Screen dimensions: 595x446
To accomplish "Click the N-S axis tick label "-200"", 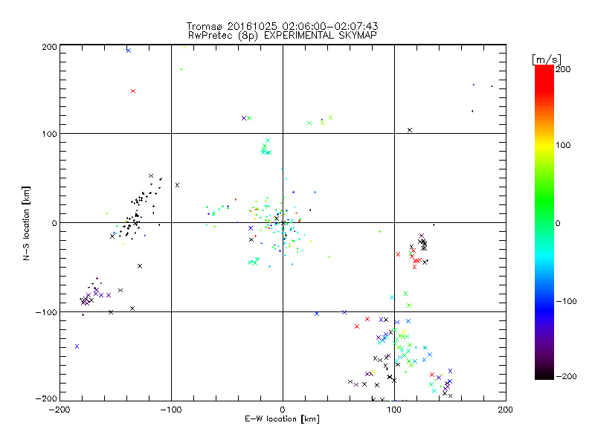I will [x=46, y=398].
